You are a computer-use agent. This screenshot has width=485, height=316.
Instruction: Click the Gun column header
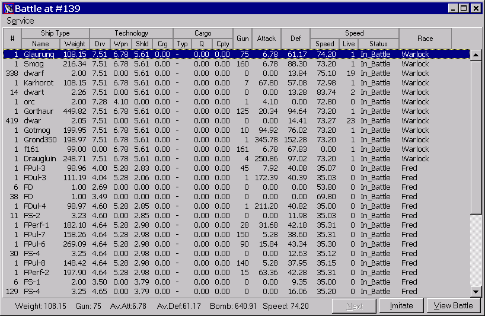click(242, 39)
